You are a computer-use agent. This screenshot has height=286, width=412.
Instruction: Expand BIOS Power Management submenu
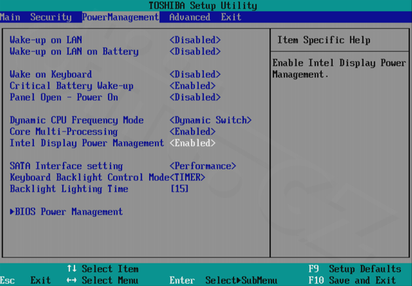[66, 211]
